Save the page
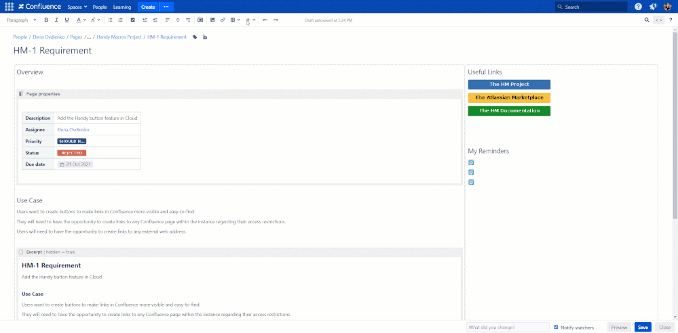 pos(643,328)
